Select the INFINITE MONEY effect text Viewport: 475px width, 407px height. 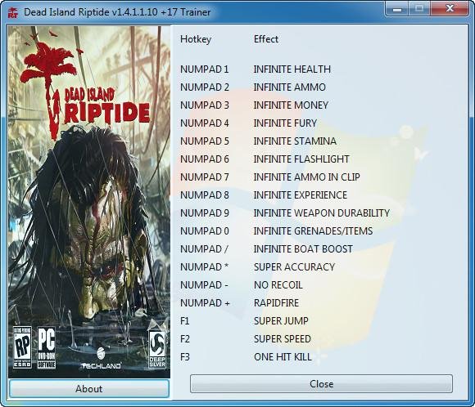click(291, 105)
